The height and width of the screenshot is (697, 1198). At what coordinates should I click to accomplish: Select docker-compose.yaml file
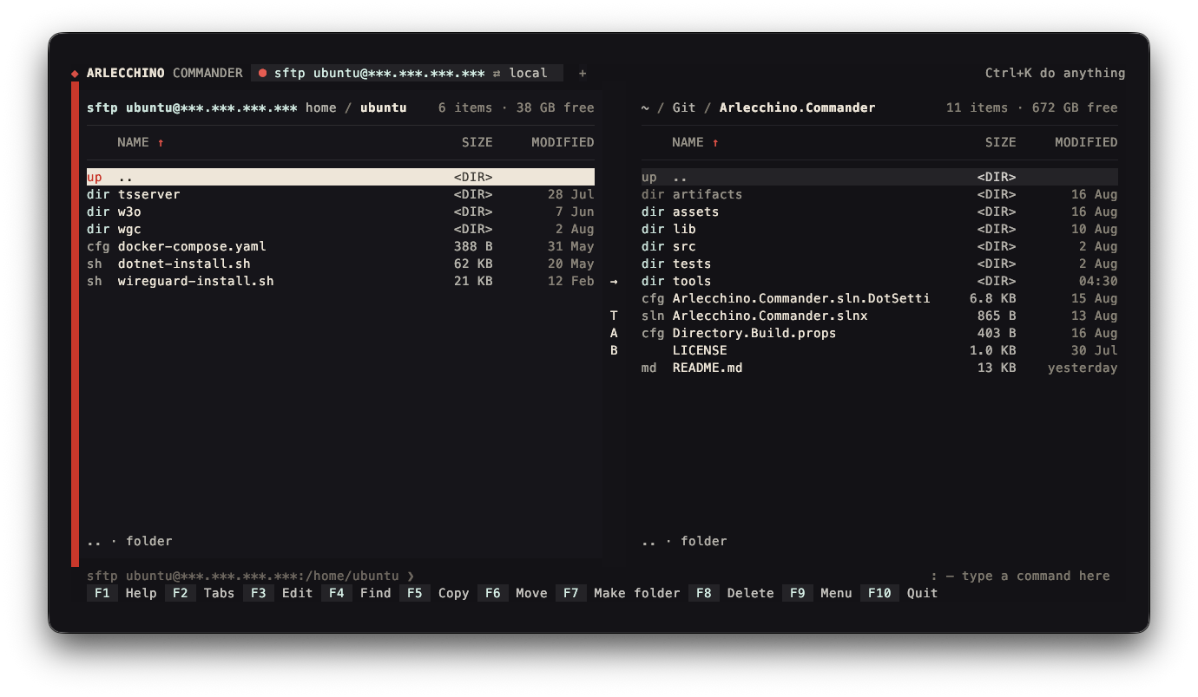340,246
